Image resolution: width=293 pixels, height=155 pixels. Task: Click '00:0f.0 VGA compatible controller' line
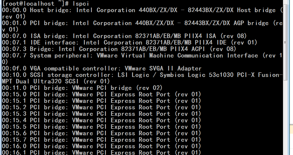click(102, 68)
